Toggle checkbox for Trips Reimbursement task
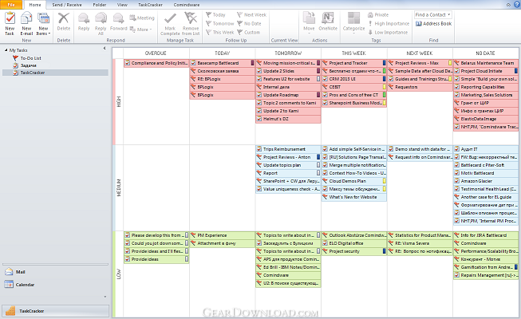Image resolution: width=521 pixels, height=319 pixels. 259,149
